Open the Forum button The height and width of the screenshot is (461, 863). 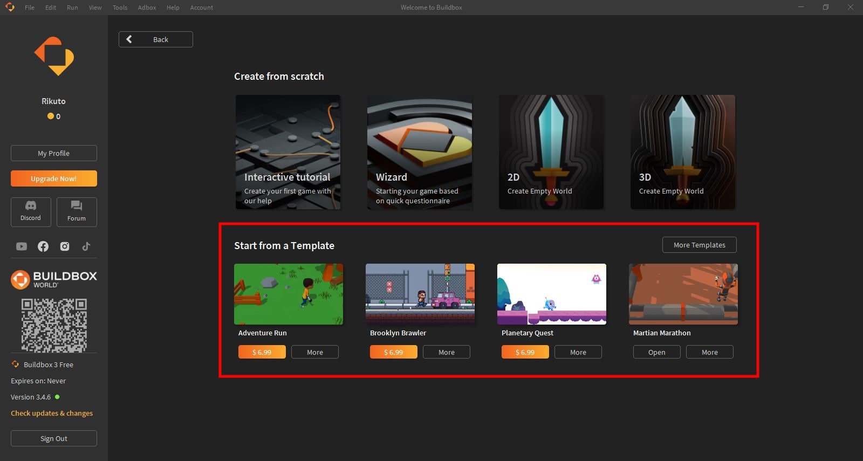[77, 211]
